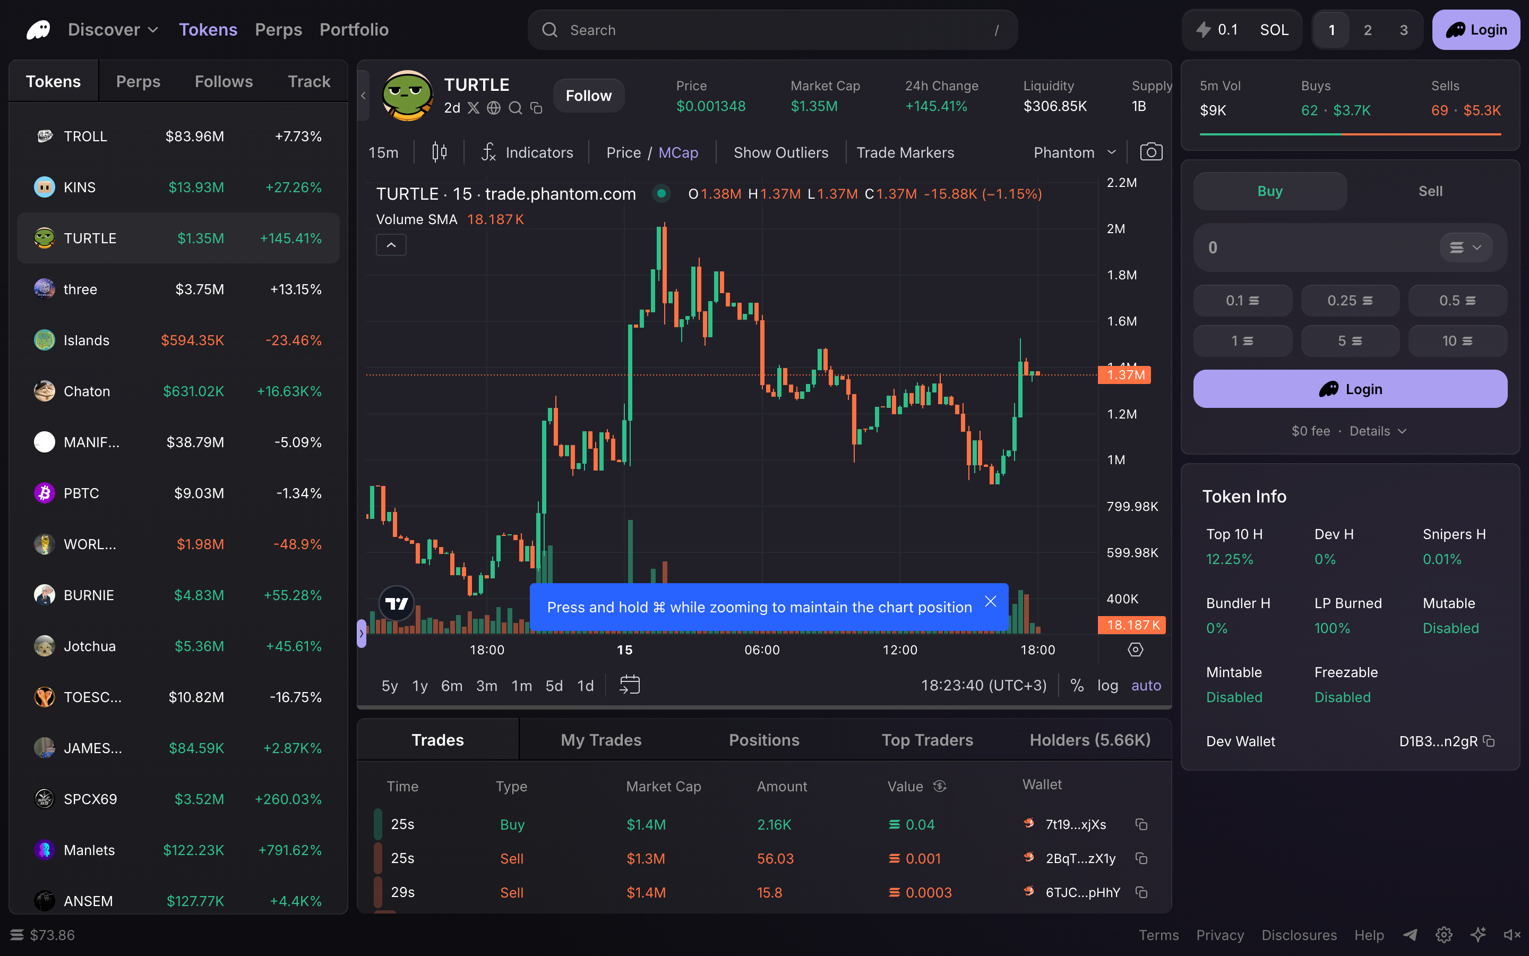Click the buys/sells ratio bar
Screen dimensions: 1529x956
[x=1350, y=134]
